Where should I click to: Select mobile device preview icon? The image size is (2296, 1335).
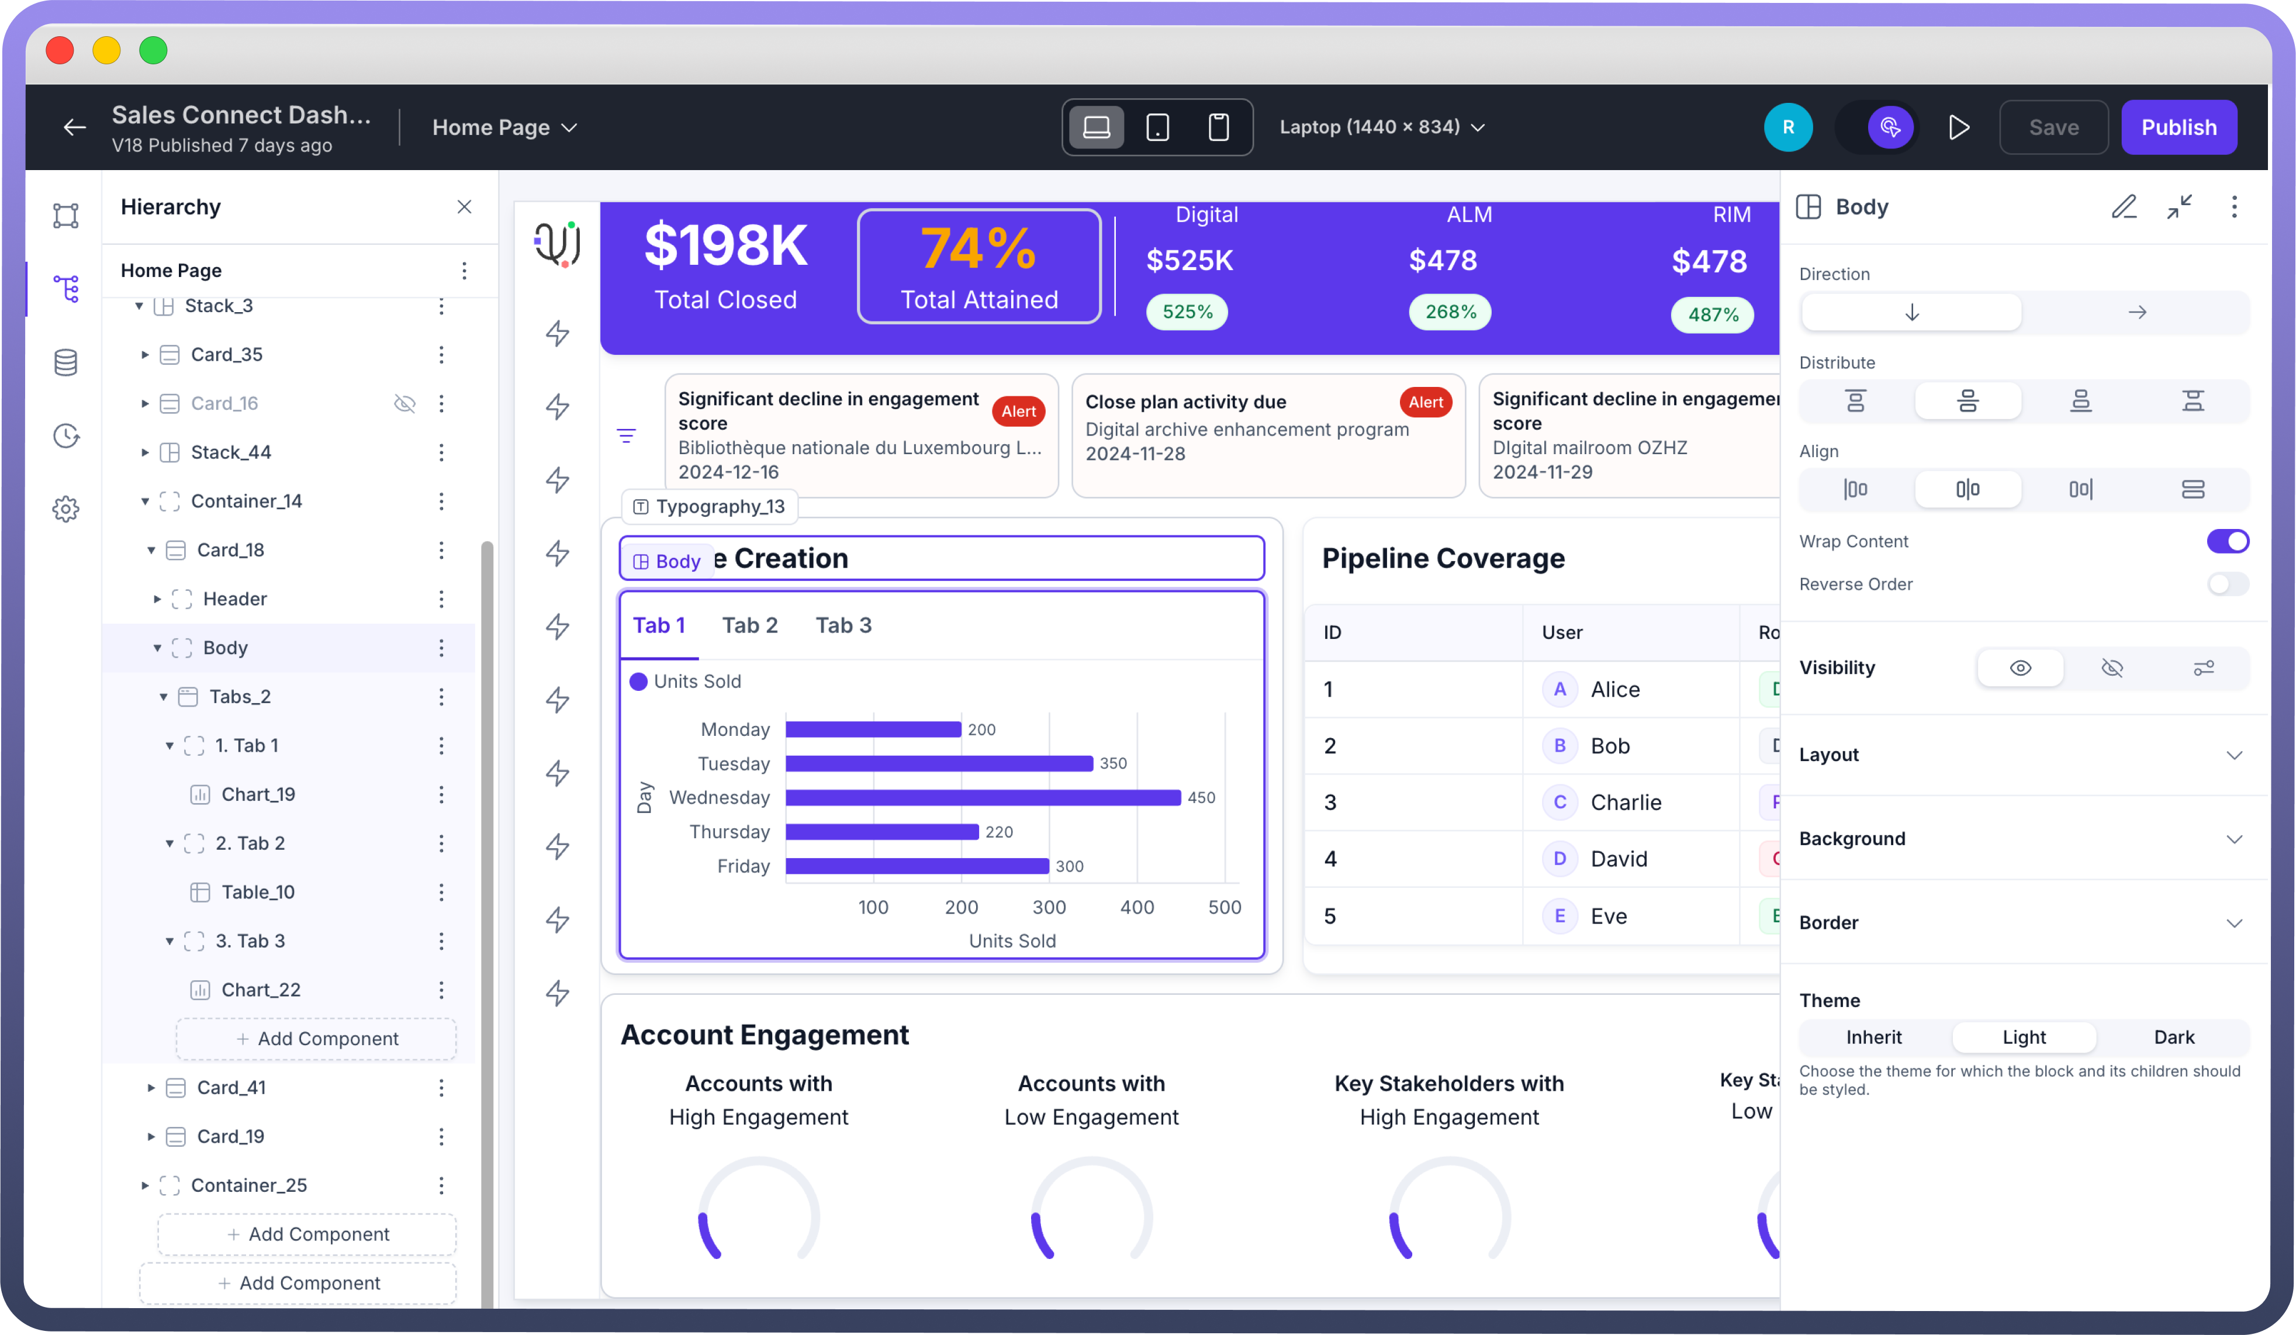click(1218, 127)
